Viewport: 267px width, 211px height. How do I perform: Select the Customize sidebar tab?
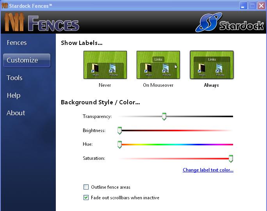coord(27,60)
